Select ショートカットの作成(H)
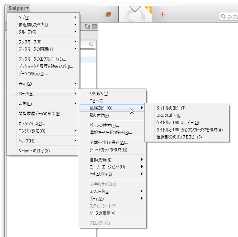The height and width of the screenshot is (237, 238). coord(112,150)
